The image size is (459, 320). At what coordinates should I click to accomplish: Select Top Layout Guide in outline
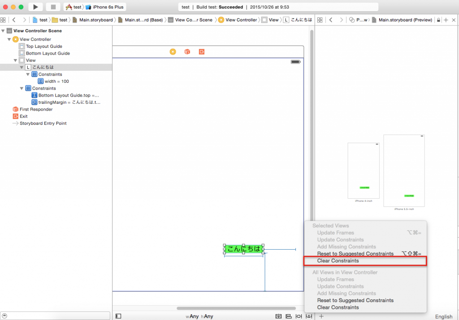point(43,47)
